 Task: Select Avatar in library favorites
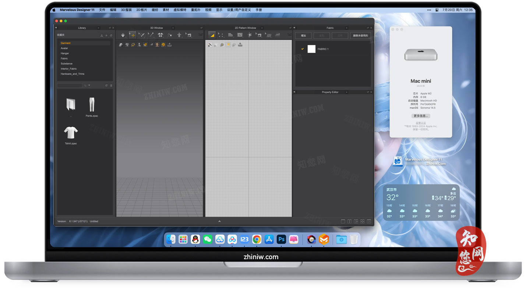point(64,48)
